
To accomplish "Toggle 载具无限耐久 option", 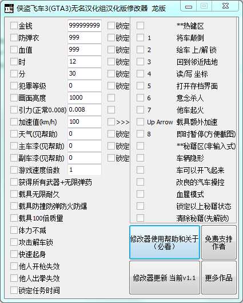I will click(x=14, y=194).
